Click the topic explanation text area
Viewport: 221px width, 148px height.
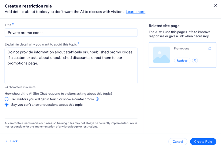point(71,66)
